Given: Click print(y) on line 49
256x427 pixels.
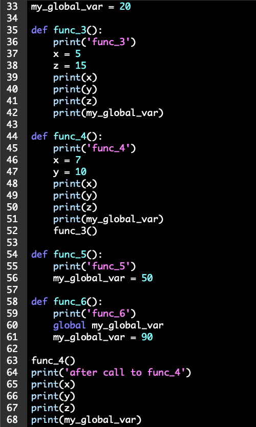Looking at the screenshot, I should tap(75, 195).
